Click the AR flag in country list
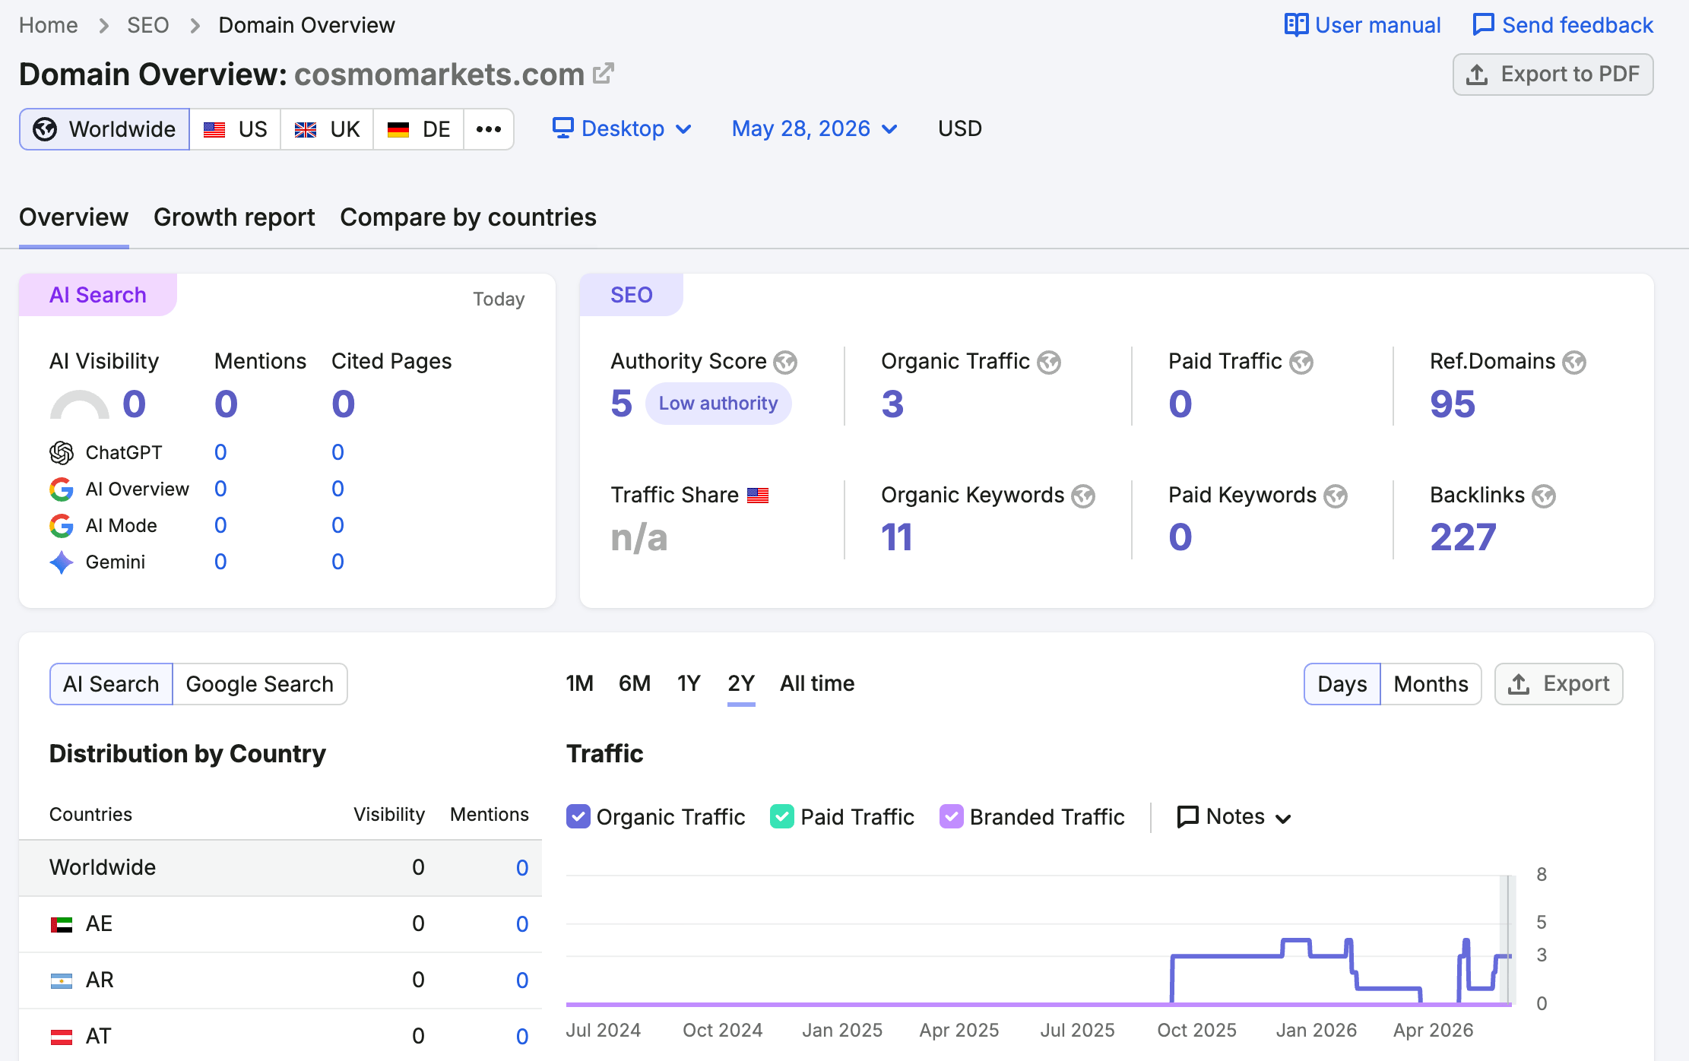1689x1061 pixels. pos(62,980)
